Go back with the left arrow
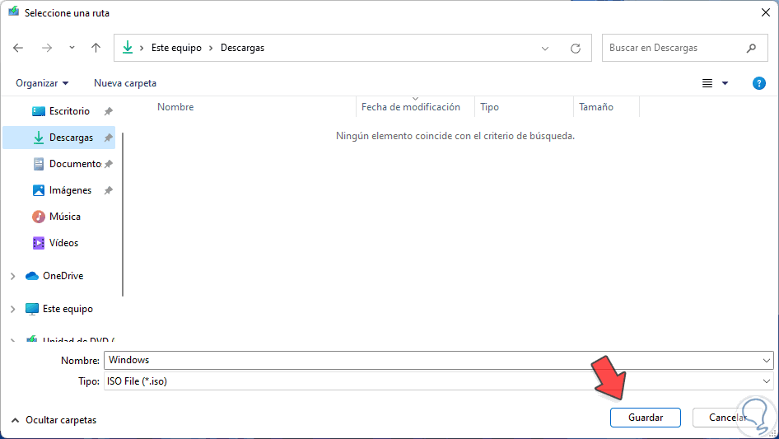The height and width of the screenshot is (439, 779). click(x=18, y=48)
